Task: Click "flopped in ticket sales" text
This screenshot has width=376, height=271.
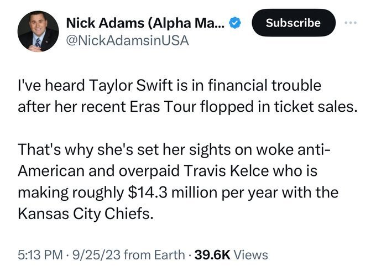Action: click(291, 107)
